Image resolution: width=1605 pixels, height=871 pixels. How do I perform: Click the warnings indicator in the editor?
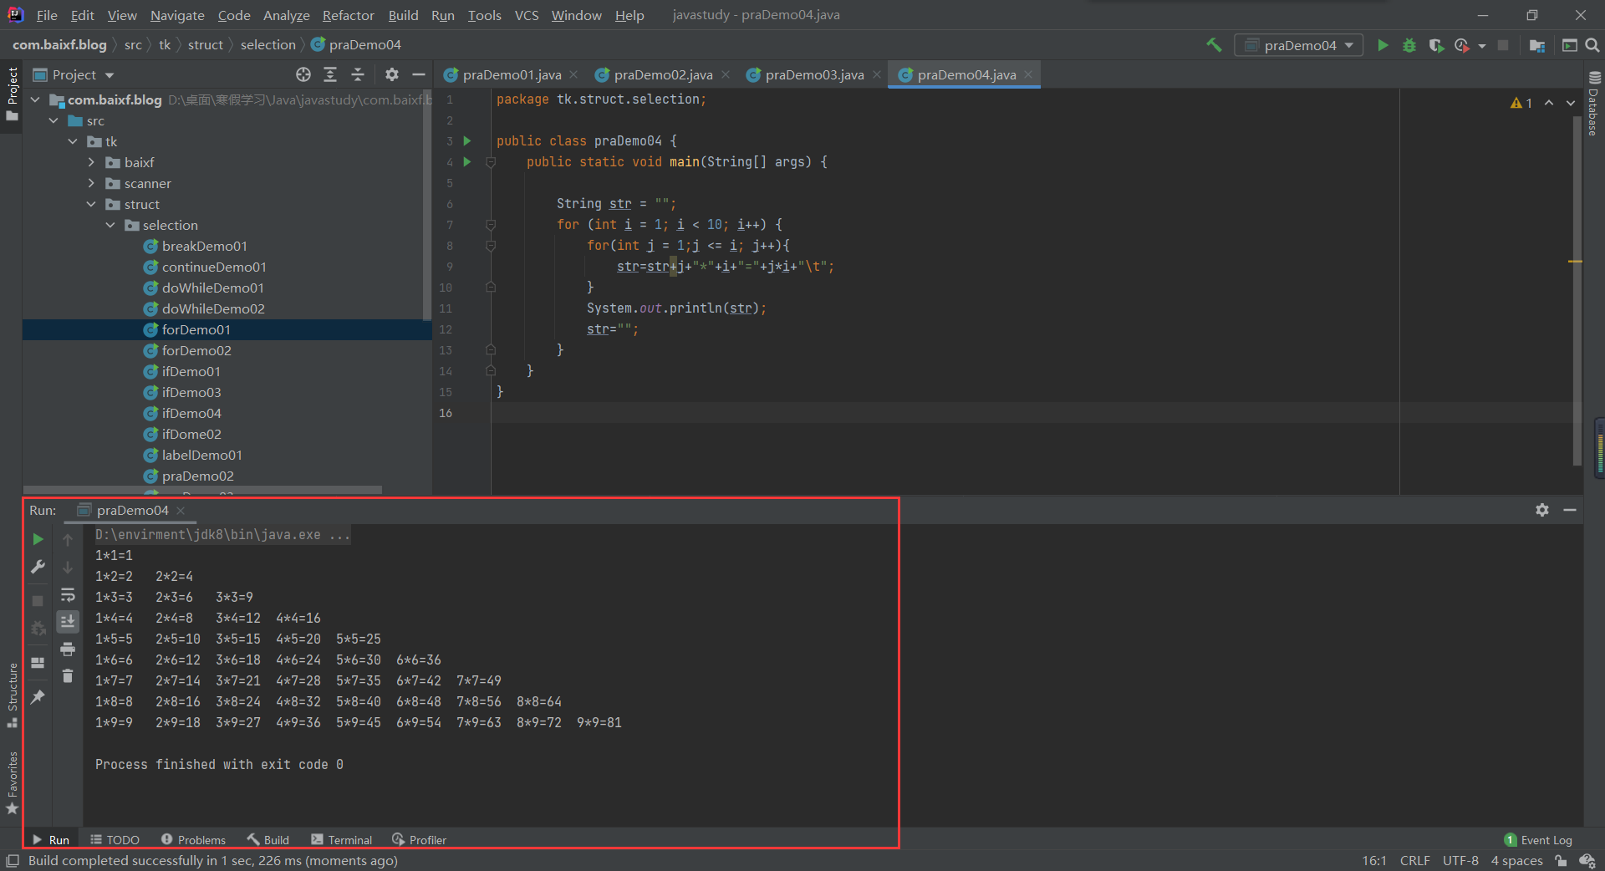pos(1521,103)
